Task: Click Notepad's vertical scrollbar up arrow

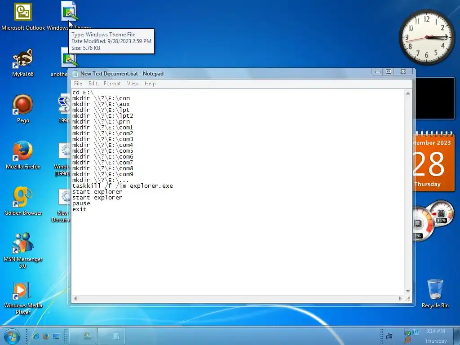Action: 408,93
